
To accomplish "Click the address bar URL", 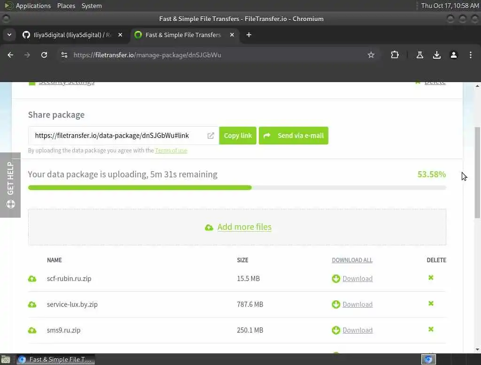I will (x=147, y=55).
